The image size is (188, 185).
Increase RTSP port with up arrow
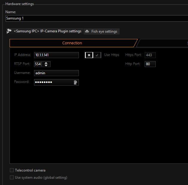tap(46, 63)
